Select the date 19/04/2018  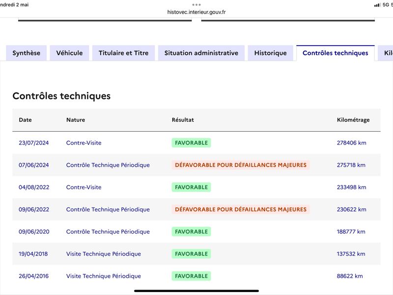click(33, 254)
